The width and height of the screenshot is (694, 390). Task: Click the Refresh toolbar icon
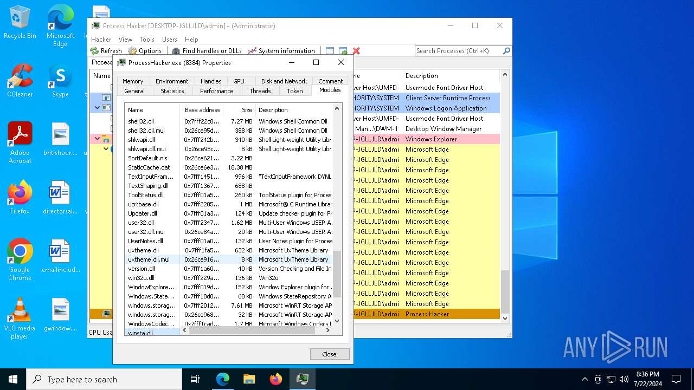click(95, 51)
